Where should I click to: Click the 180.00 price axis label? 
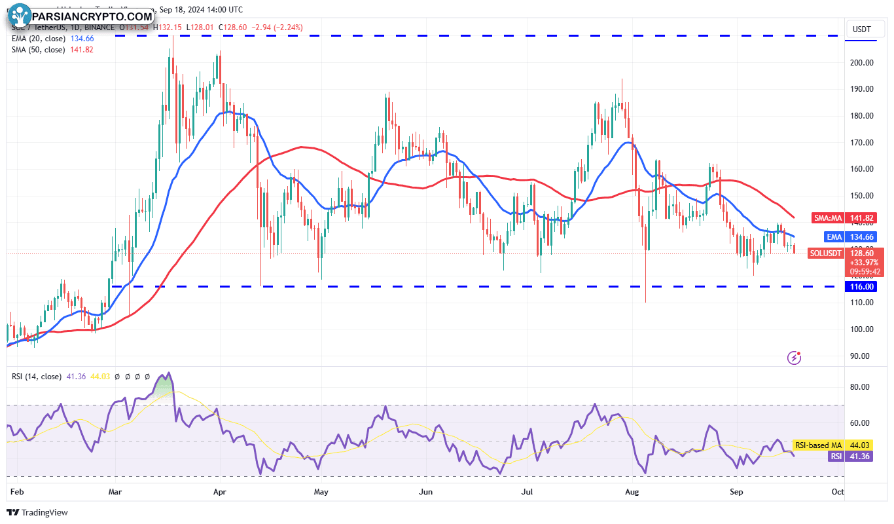861,116
